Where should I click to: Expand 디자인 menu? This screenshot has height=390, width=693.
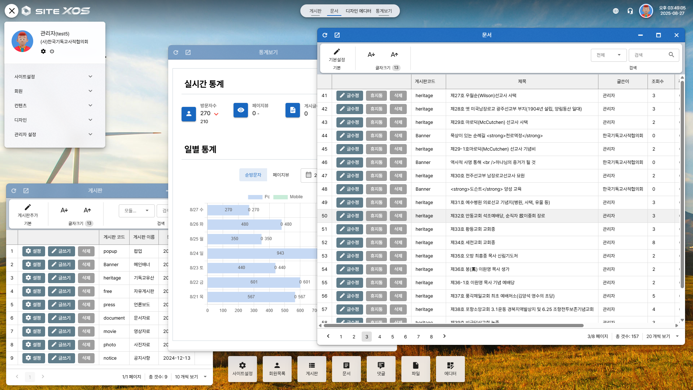tap(53, 120)
